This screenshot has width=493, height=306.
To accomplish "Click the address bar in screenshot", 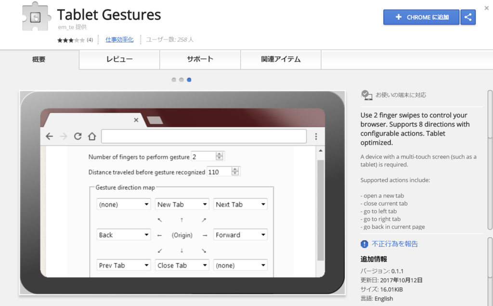I will coord(204,136).
